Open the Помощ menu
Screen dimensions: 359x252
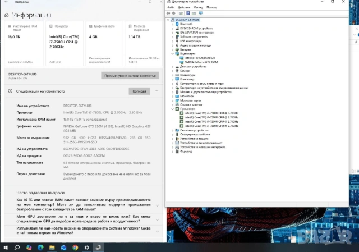tap(211, 7)
